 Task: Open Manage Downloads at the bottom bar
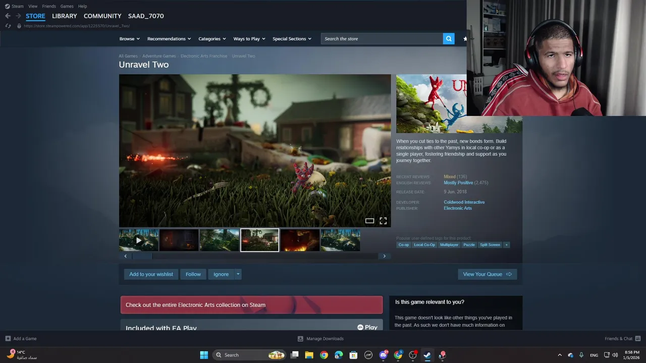point(320,339)
